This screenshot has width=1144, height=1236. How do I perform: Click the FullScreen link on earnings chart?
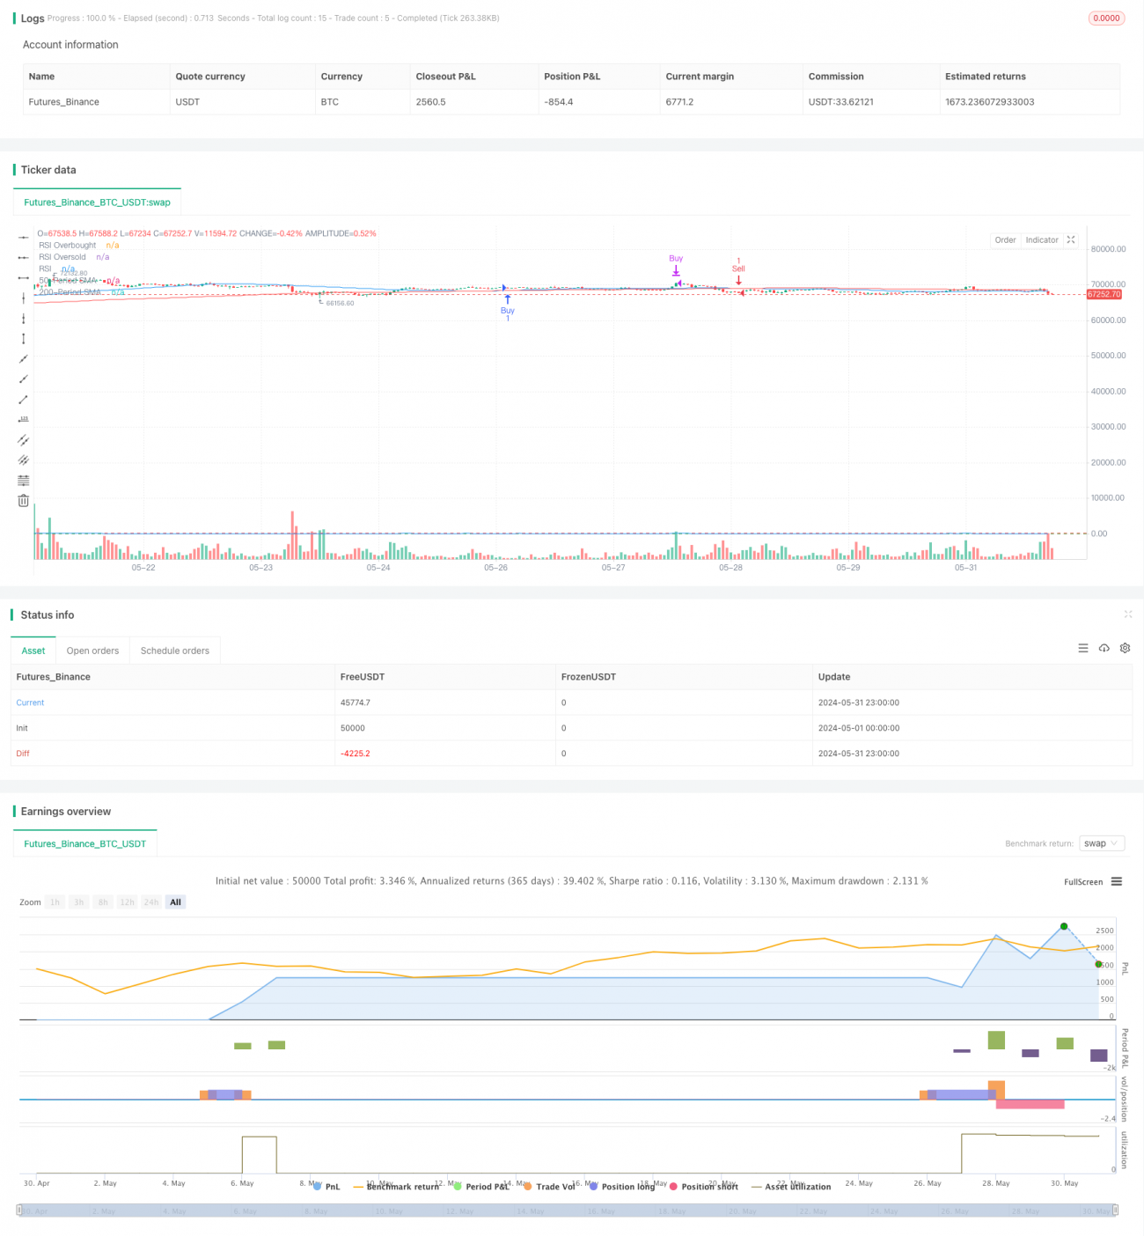1083,881
